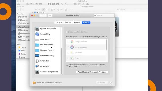Switch Finder to list view

point(39,10)
